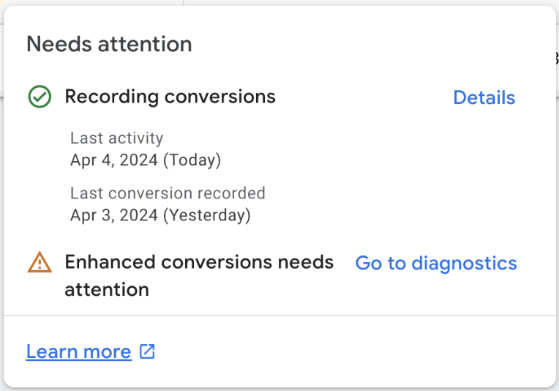This screenshot has width=559, height=391.
Task: Click the clipped character at popup's right edge
Action: [x=557, y=58]
